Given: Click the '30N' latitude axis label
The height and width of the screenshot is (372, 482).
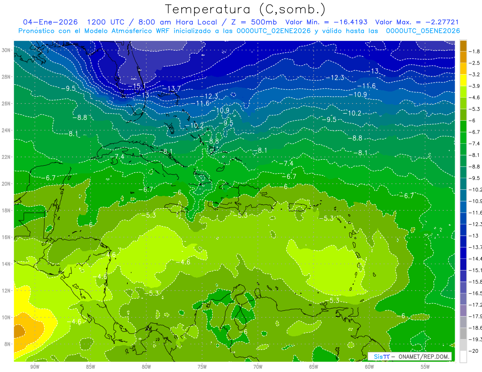Looking at the screenshot, I should (6, 50).
